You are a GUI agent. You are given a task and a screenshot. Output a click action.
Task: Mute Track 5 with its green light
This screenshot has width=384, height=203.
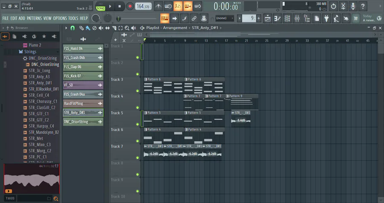click(x=137, y=124)
